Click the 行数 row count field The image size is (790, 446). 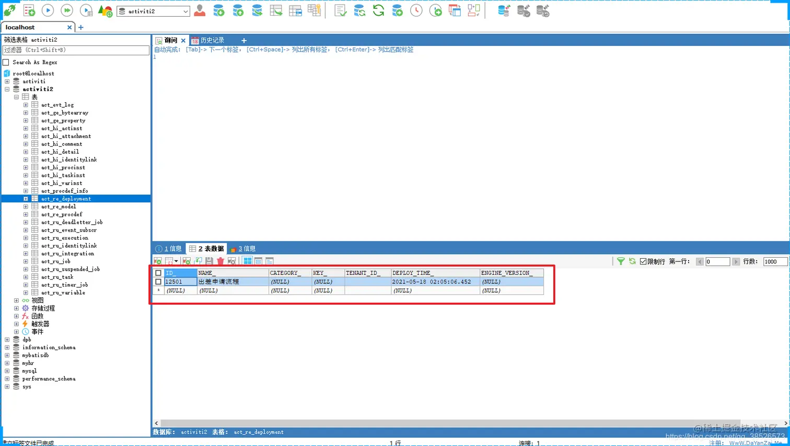point(775,262)
